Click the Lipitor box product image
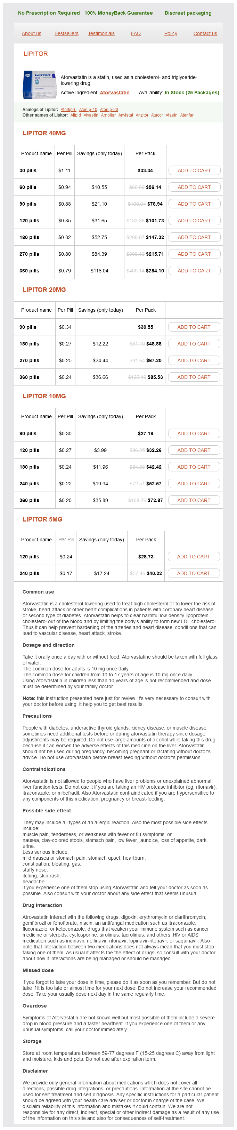The image size is (237, 1130). point(40,85)
